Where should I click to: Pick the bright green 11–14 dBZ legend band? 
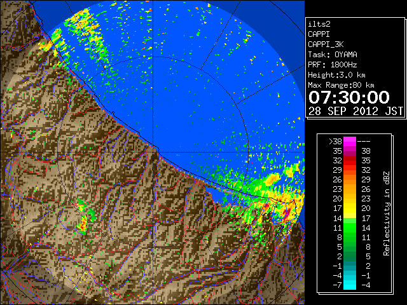click(350, 227)
